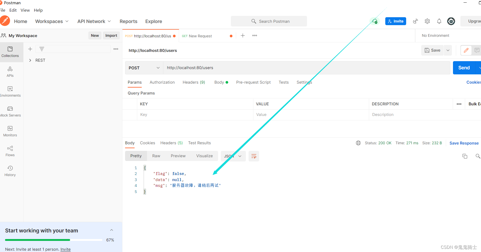Click the request URL input field

pyautogui.click(x=307, y=68)
